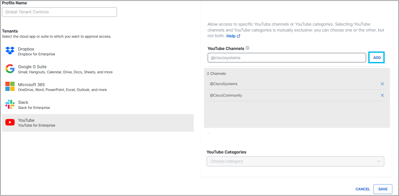The image size is (399, 196).
Task: Click the CANCEL button
Action: 363,189
